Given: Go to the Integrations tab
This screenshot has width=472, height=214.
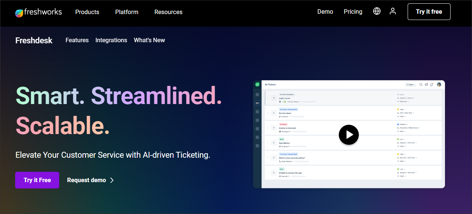Looking at the screenshot, I should (x=111, y=40).
